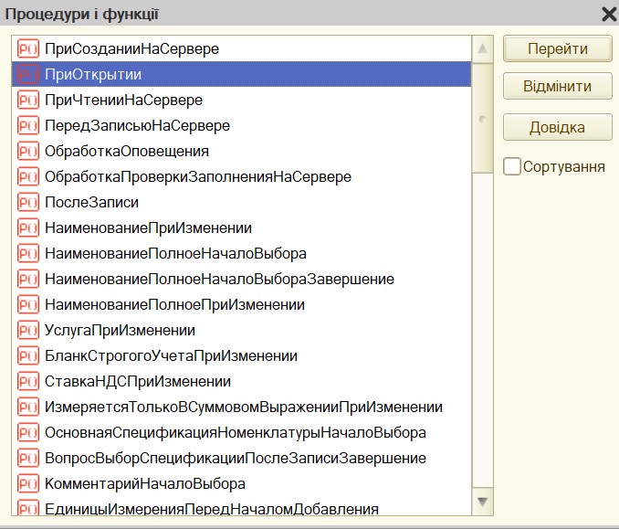Enable the Сортування checkbox
Image resolution: width=619 pixels, height=529 pixels.
pos(511,166)
